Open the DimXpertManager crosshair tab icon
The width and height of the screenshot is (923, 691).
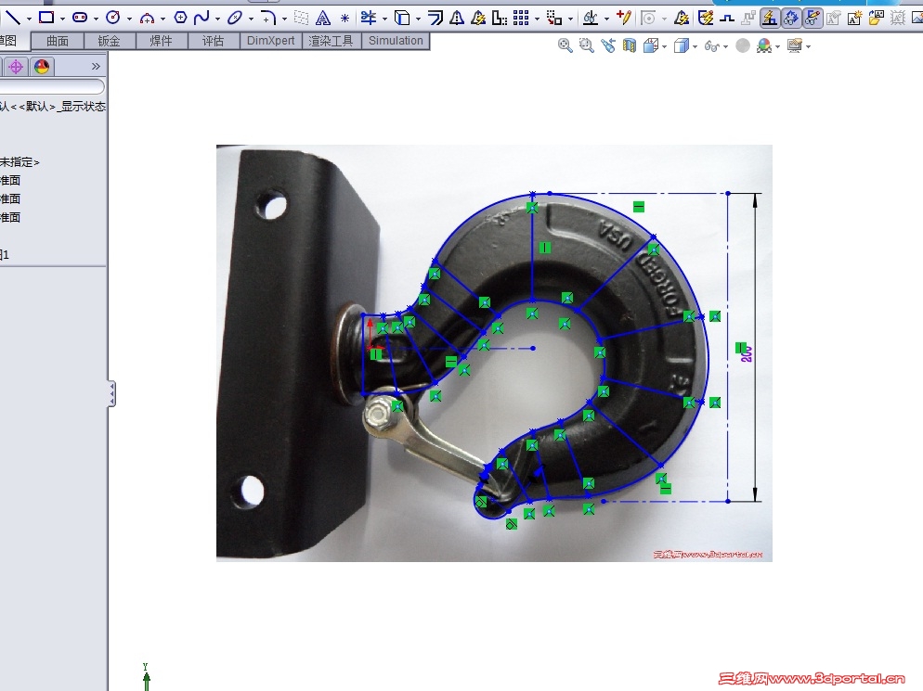point(16,67)
